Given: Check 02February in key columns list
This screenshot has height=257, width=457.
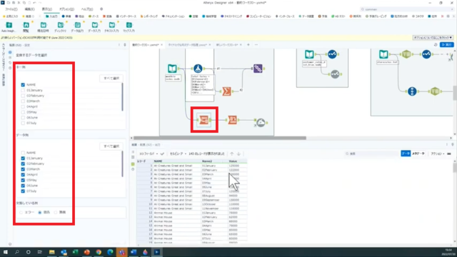Looking at the screenshot, I should 23,96.
